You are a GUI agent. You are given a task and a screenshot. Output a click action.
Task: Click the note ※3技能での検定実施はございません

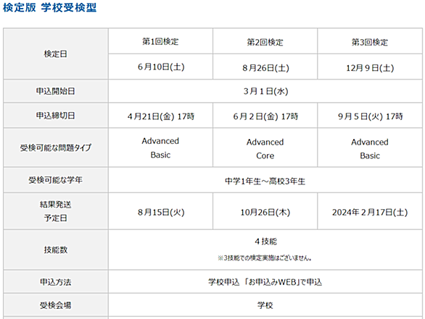click(x=265, y=258)
